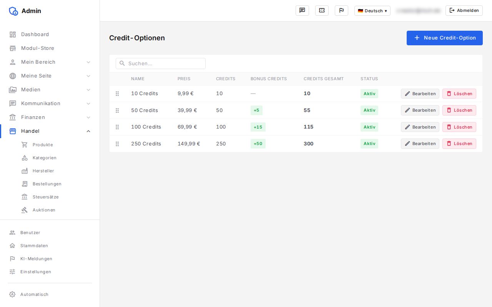Open KI-Meldungen in the sidebar

[50, 259]
